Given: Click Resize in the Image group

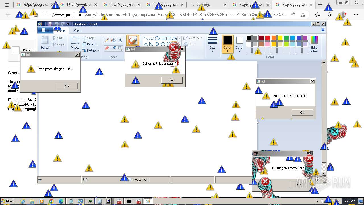Looking at the screenshot, I should pos(89,44).
